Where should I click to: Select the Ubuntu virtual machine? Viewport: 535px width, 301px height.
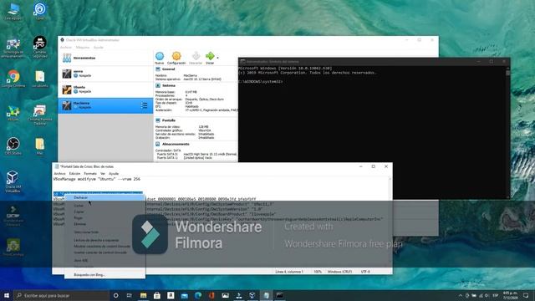[105, 89]
